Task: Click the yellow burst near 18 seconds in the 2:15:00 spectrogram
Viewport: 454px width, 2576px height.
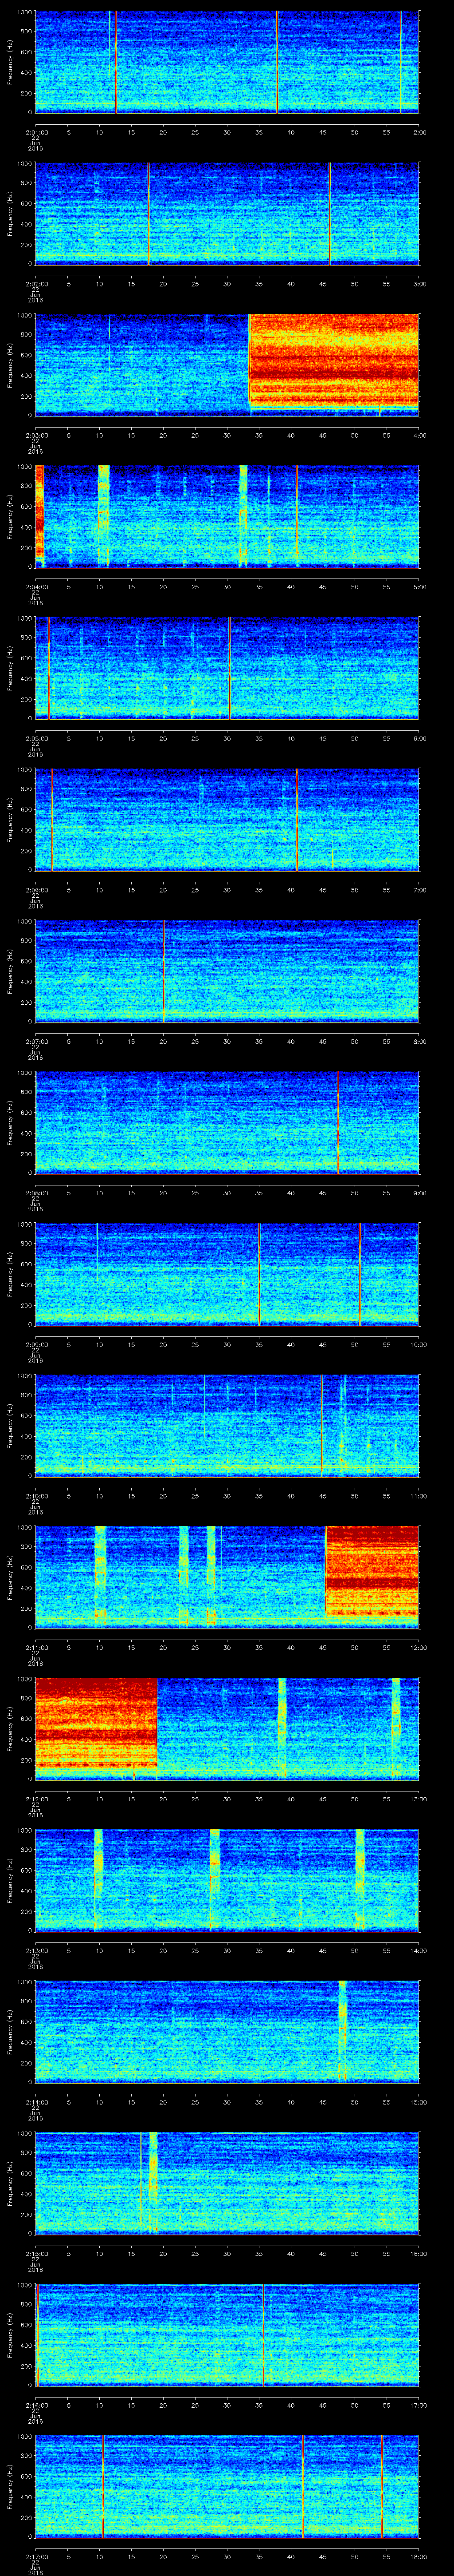Action: tap(153, 2180)
